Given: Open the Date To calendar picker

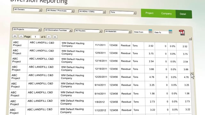Looking at the screenshot, I should pos(170,32).
